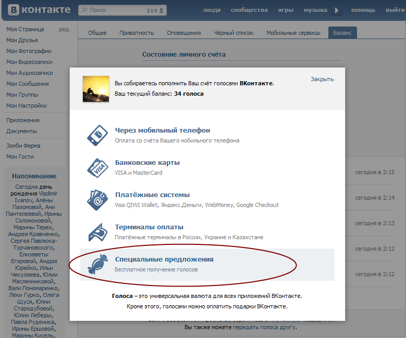The width and height of the screenshot is (406, 338).
Task: Choose Банковские карты payment option
Action: coord(147,163)
